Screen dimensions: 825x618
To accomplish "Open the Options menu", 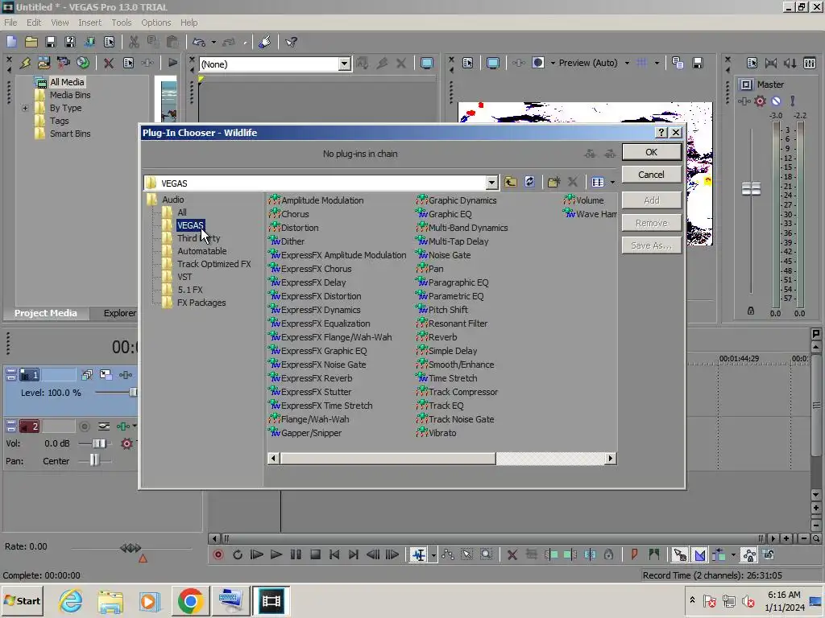I will click(155, 23).
